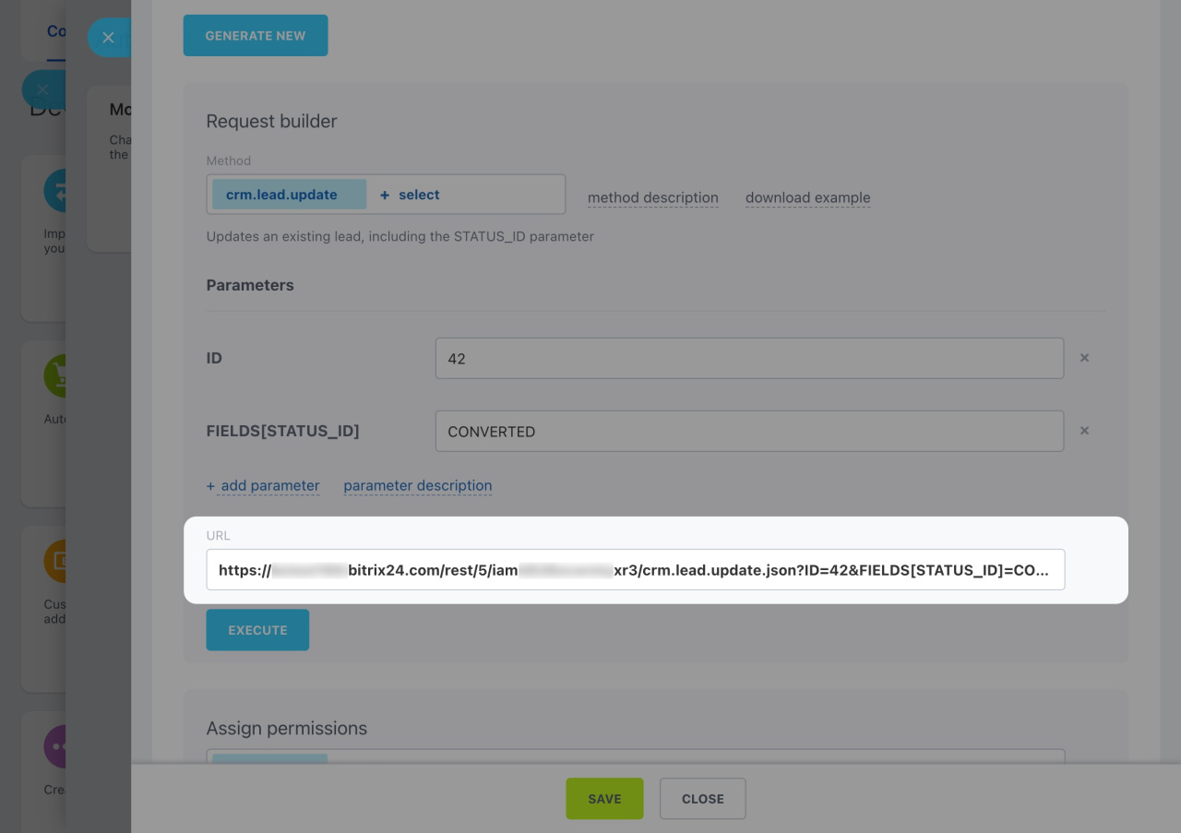Click the download example link
The image size is (1181, 833).
pos(807,197)
